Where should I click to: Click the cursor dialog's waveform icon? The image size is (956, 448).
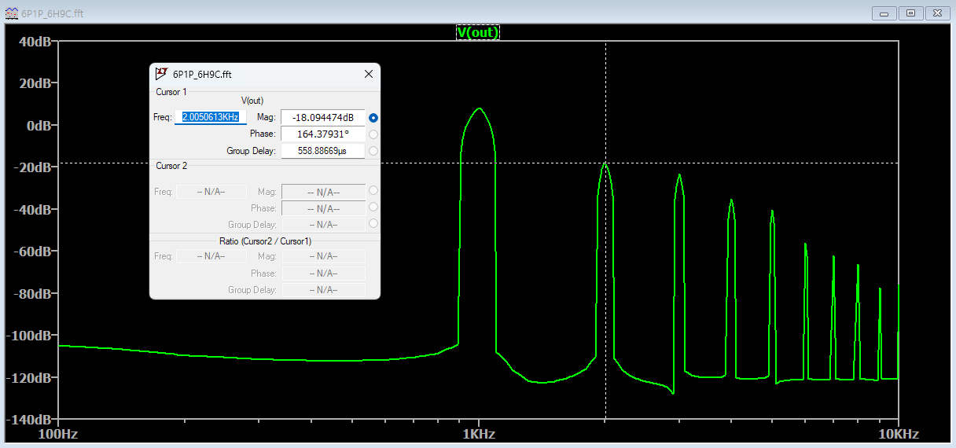click(x=161, y=74)
